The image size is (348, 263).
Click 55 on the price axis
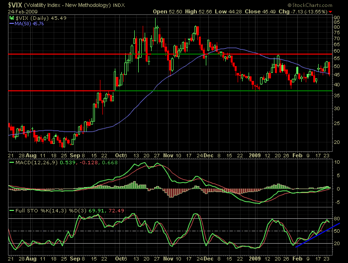click(337, 59)
